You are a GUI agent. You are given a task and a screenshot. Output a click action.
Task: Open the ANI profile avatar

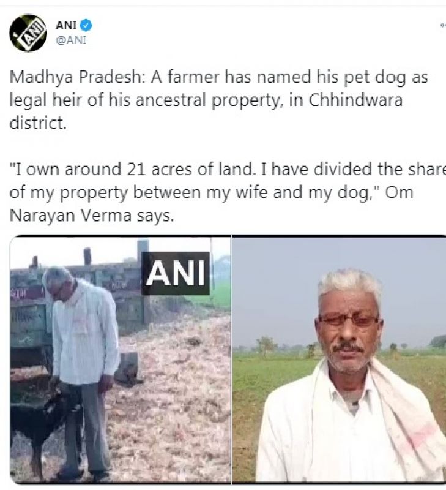click(x=28, y=33)
